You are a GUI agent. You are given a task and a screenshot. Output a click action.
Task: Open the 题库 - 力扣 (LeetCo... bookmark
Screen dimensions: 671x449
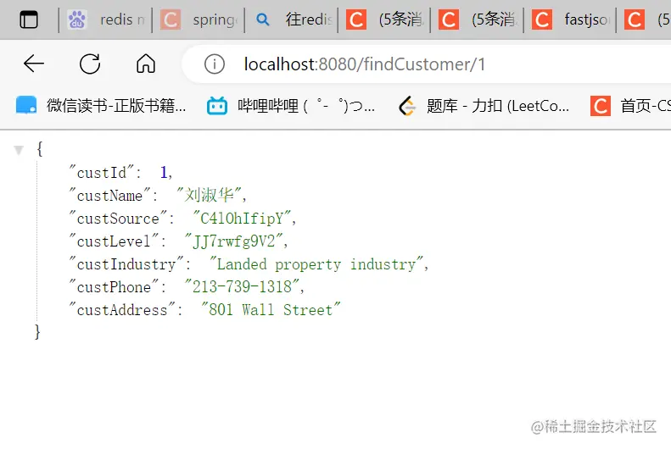tap(484, 106)
